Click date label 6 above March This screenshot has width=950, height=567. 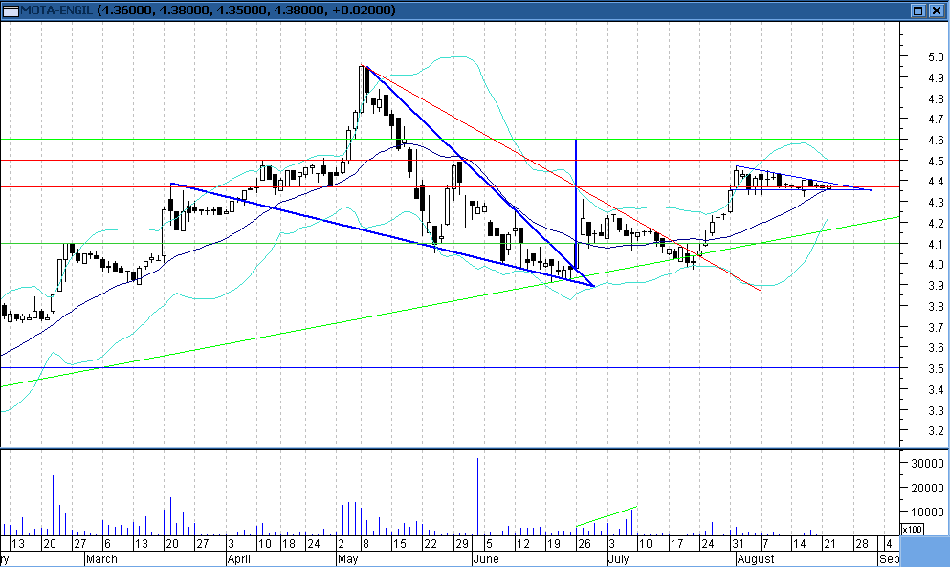[107, 544]
